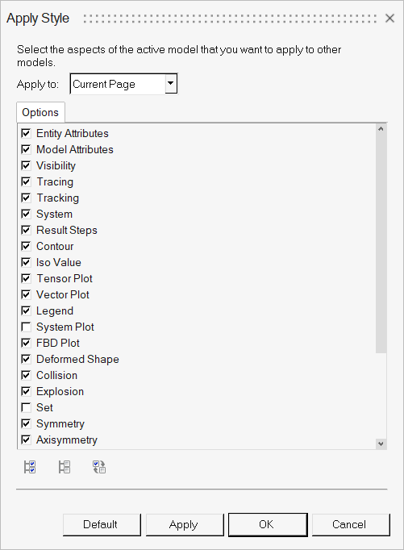Click the Invert selection icon
This screenshot has height=550, width=404.
99,467
